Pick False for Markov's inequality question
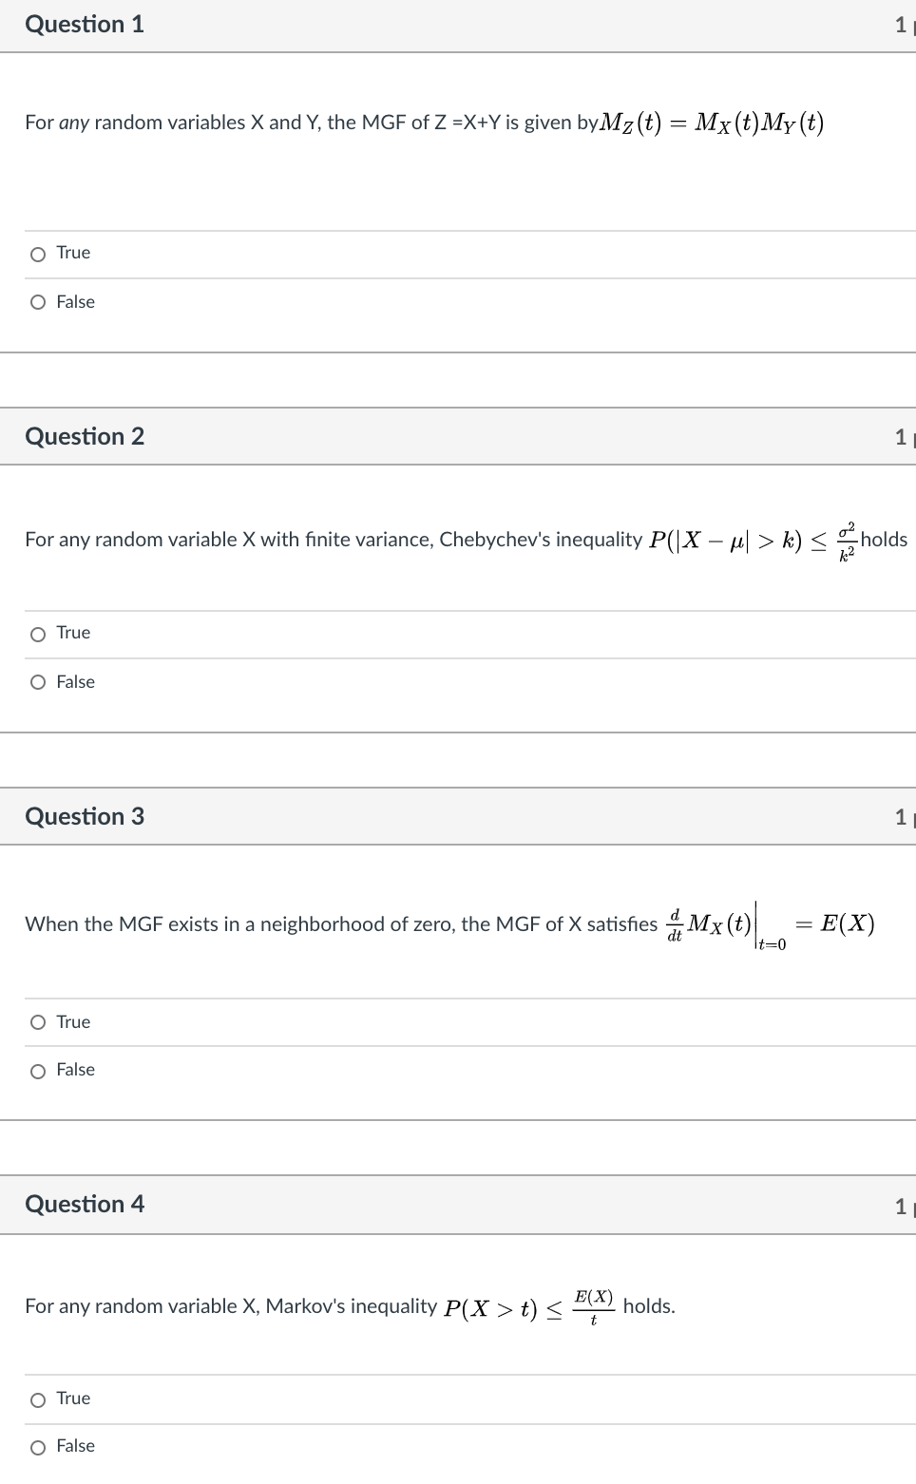 [38, 1447]
